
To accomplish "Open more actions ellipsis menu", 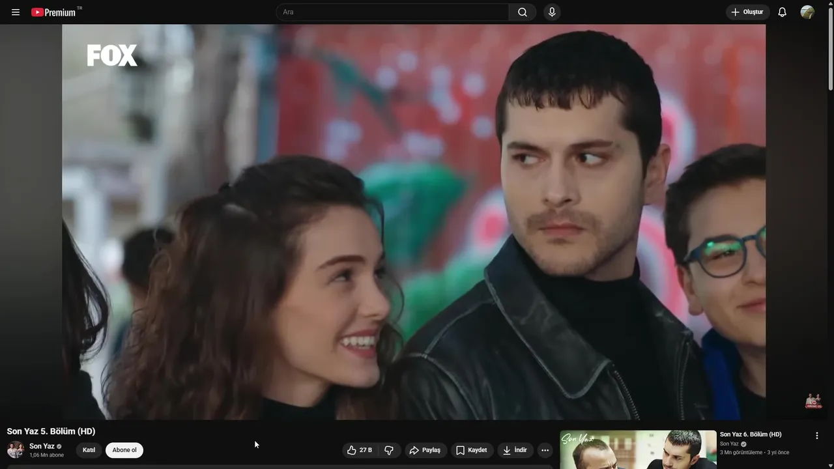I will coord(545,450).
